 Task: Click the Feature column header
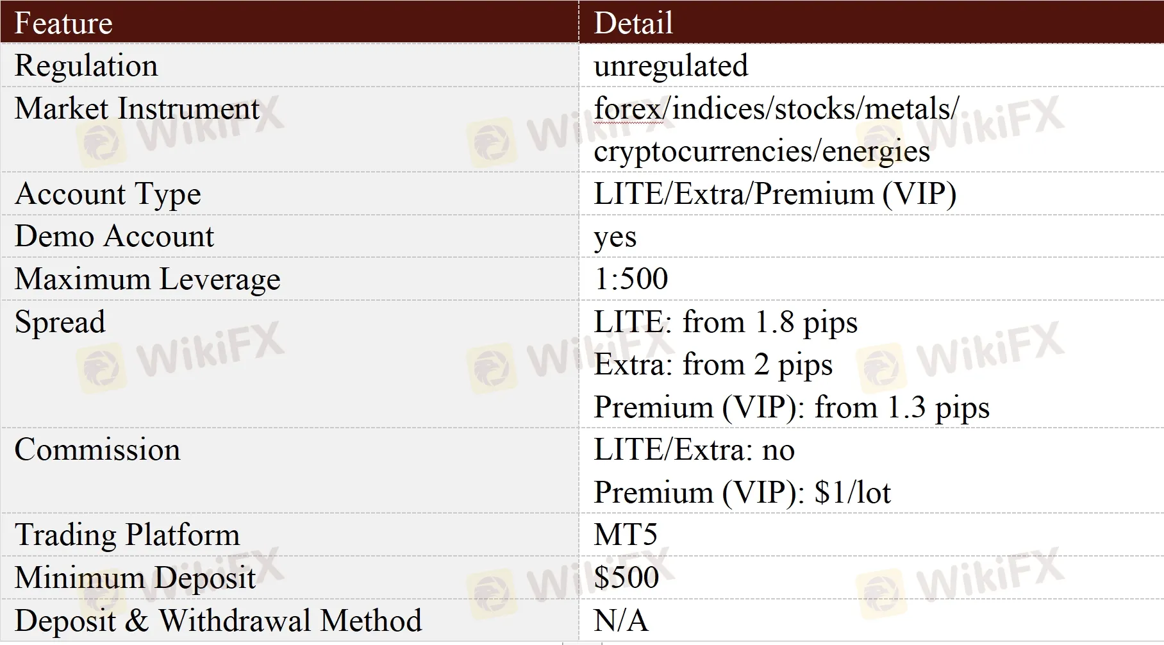coord(63,23)
